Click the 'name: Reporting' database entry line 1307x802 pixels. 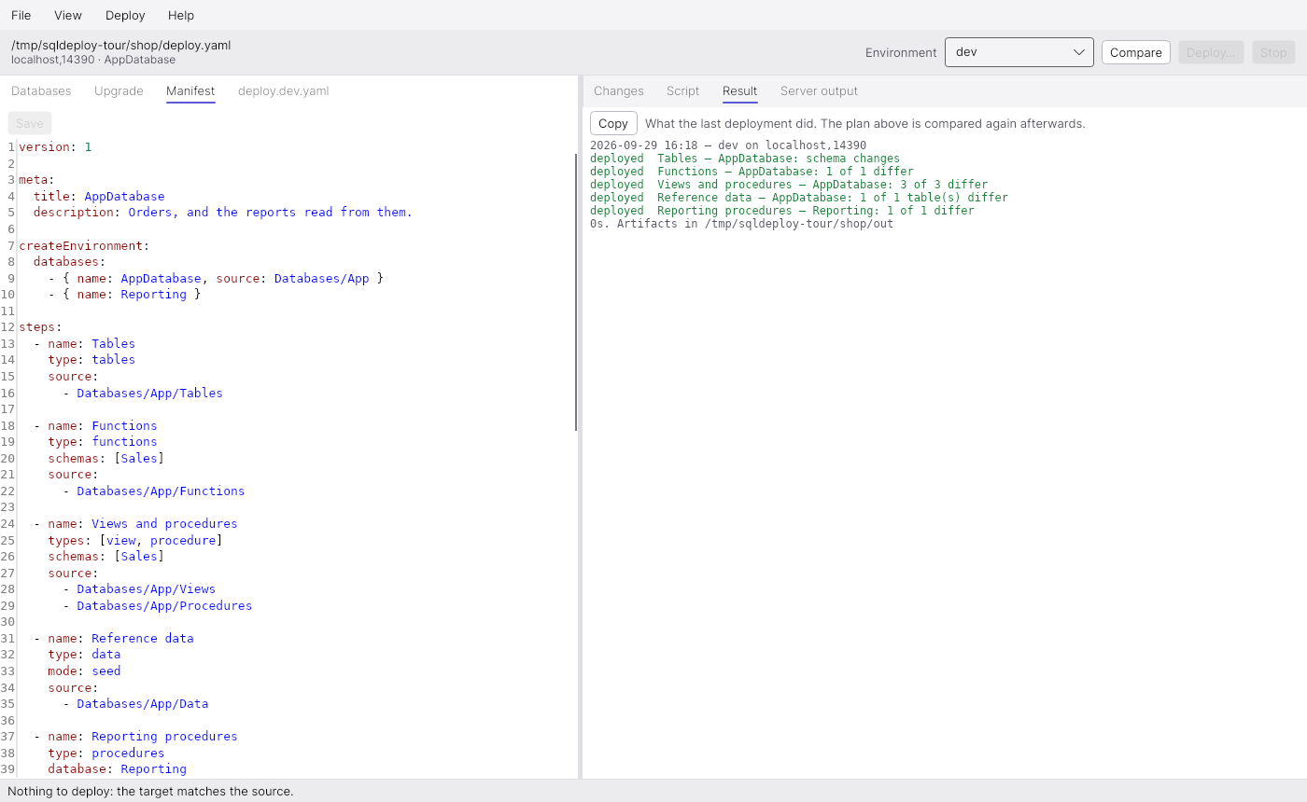pyautogui.click(x=124, y=295)
